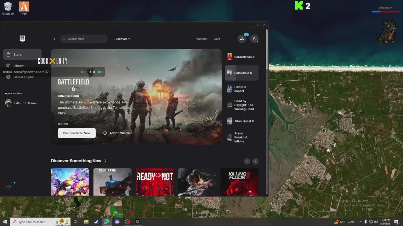This screenshot has width=403, height=226.
Task: Open the network tray icon
Action: tap(371, 222)
